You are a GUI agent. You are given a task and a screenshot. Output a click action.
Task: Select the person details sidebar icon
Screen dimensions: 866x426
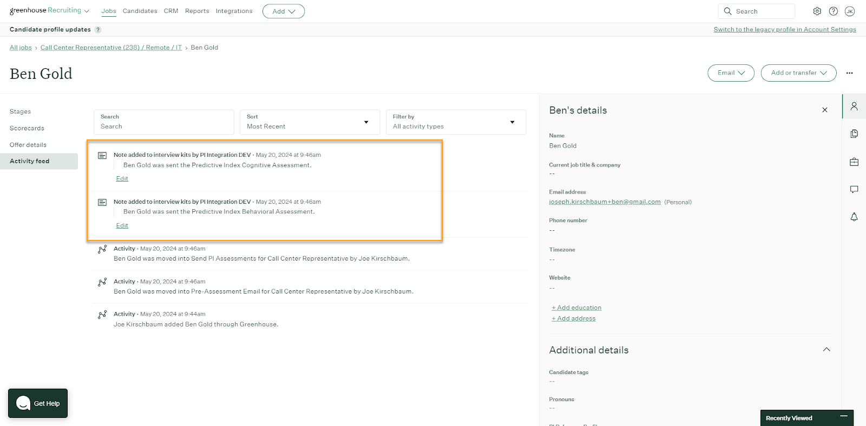click(854, 106)
